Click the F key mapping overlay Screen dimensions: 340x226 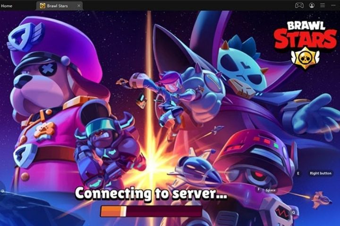point(258,190)
